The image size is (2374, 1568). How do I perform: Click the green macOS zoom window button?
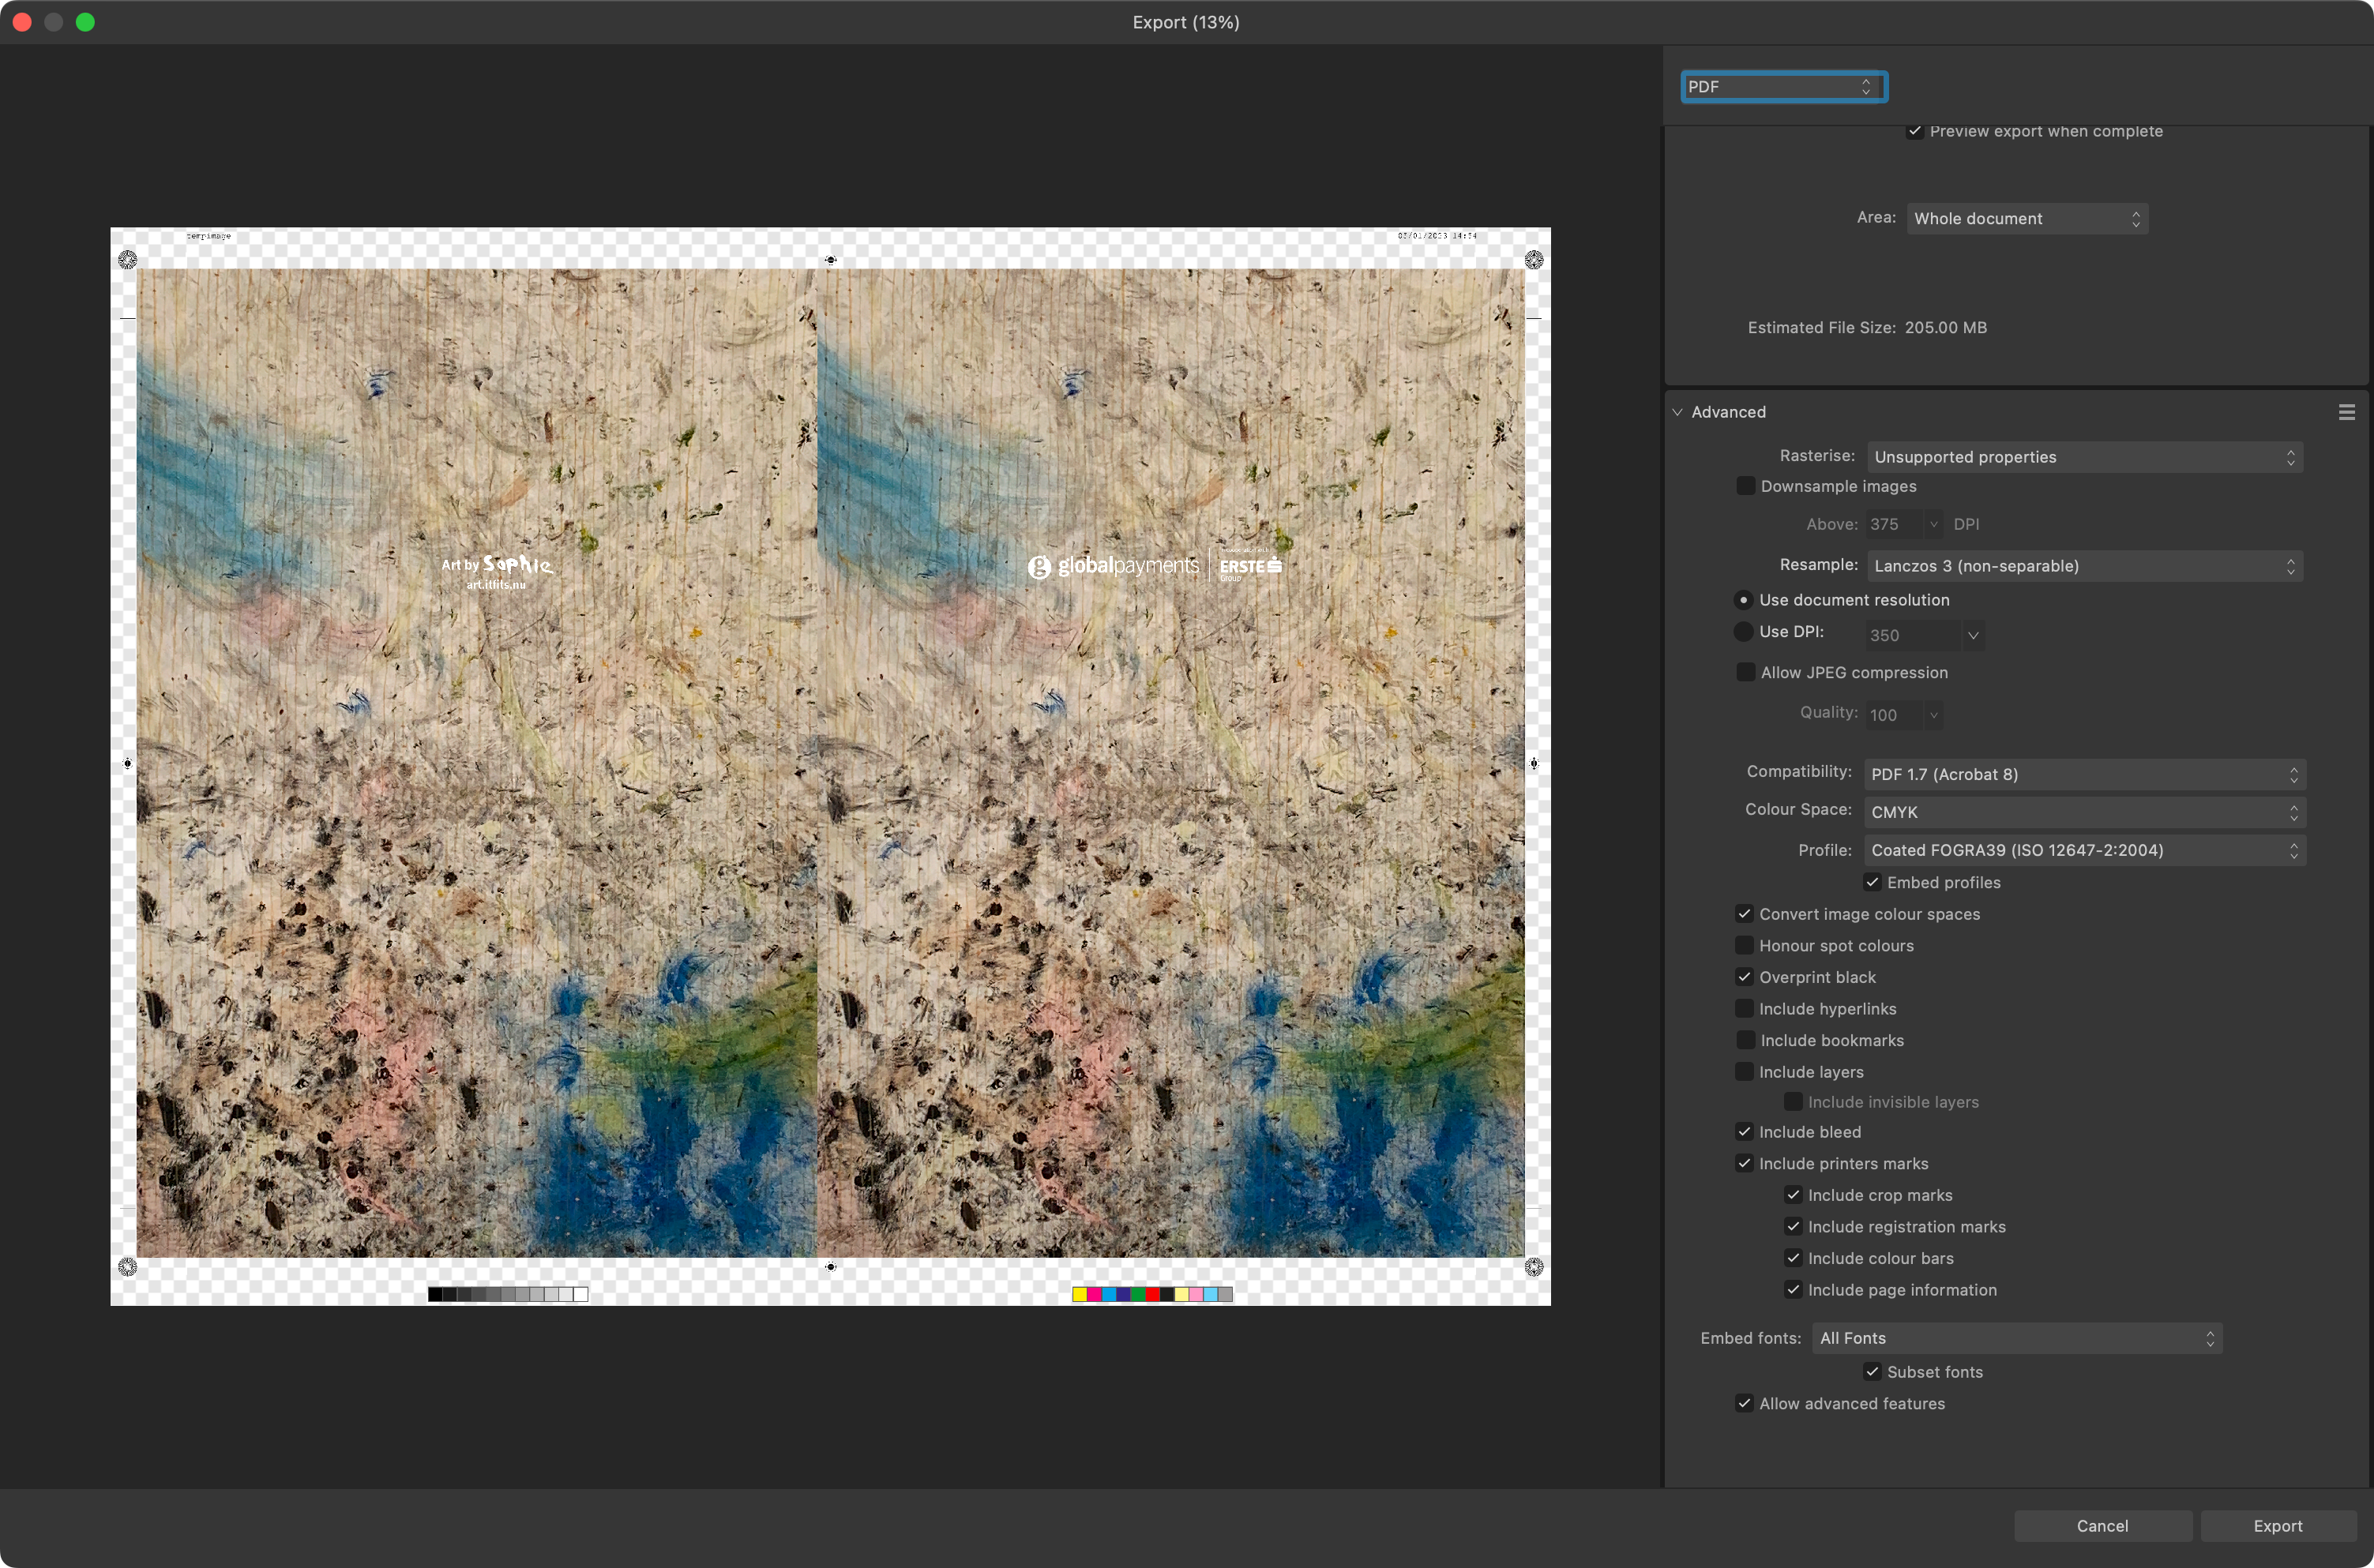click(85, 22)
